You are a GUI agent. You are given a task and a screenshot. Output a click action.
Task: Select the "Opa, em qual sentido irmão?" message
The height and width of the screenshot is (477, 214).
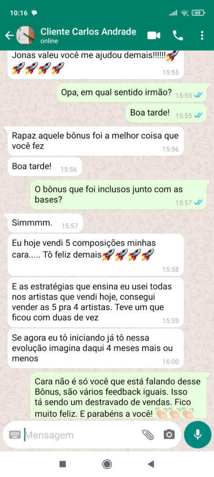pos(133,93)
